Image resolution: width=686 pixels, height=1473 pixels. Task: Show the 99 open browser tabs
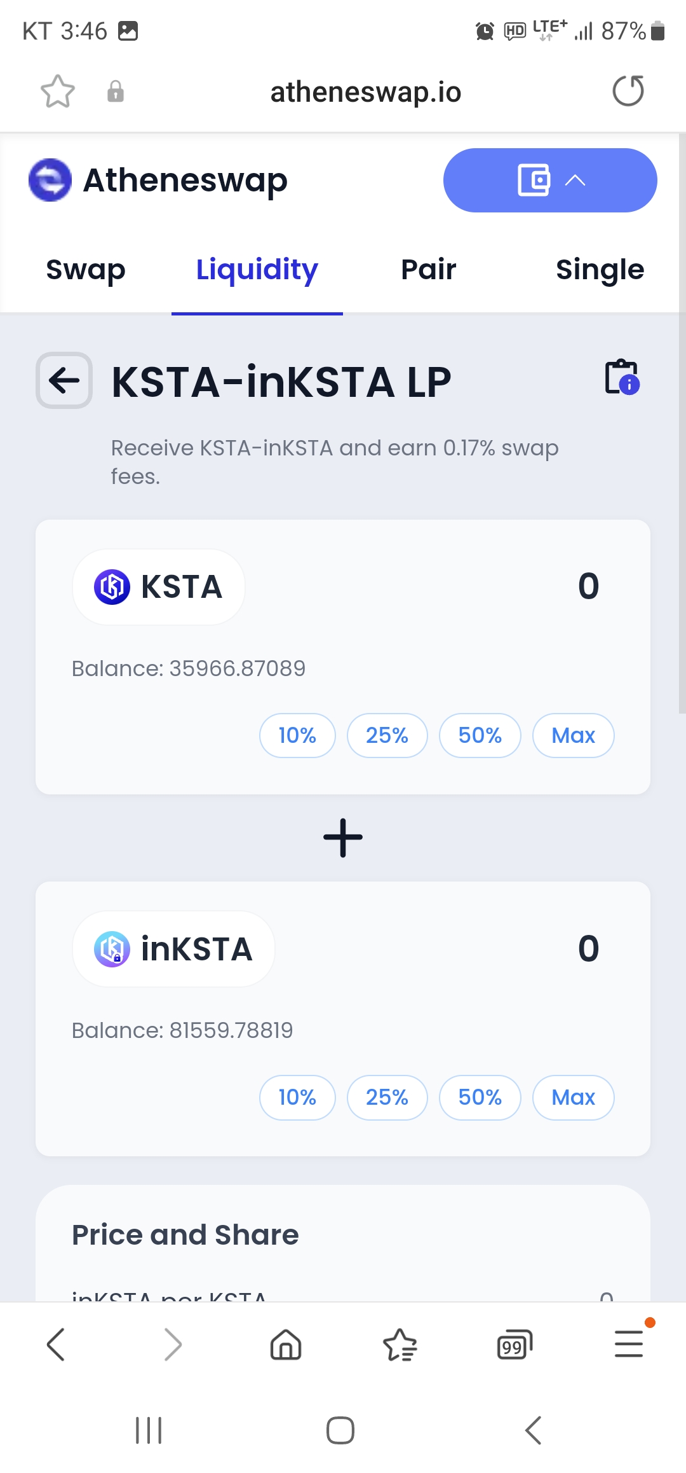coord(514,1345)
